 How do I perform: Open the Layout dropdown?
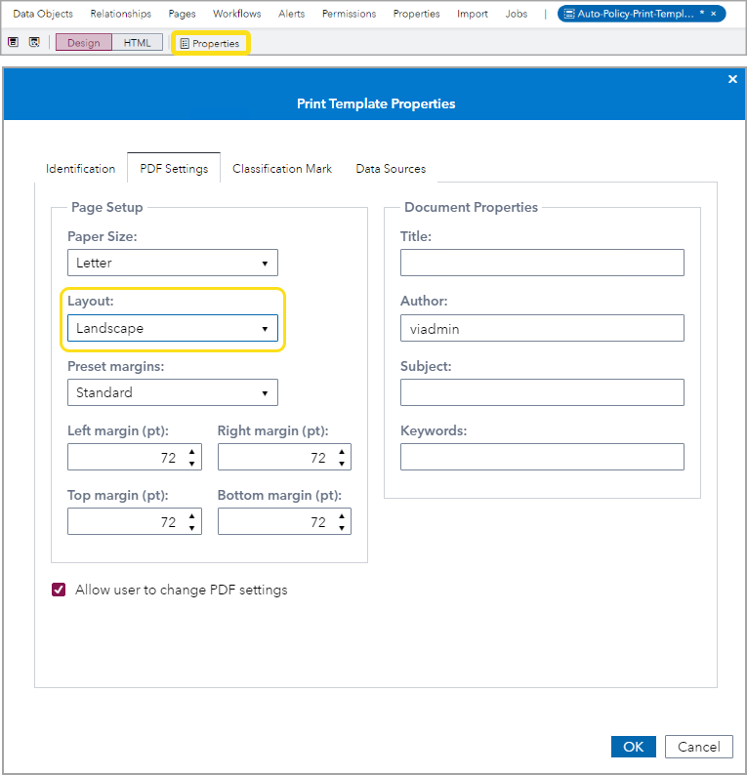click(173, 328)
